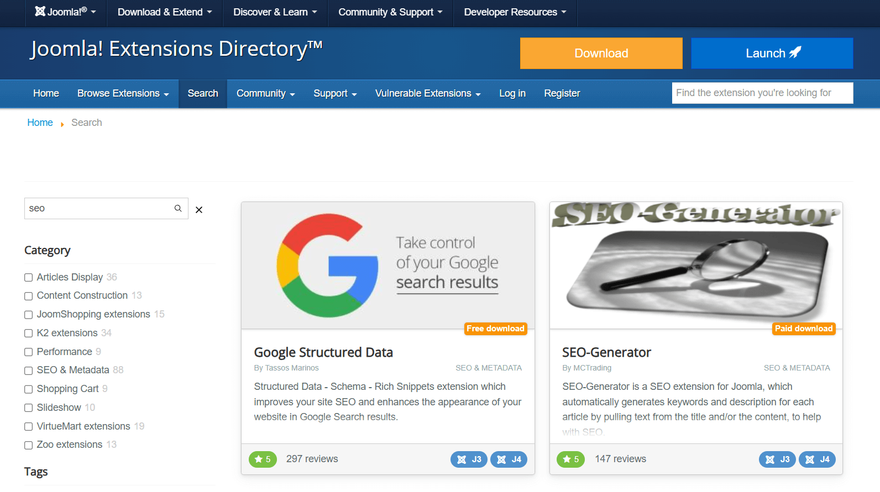Expand the Developer Resources menu
Image resolution: width=880 pixels, height=492 pixels.
(515, 12)
